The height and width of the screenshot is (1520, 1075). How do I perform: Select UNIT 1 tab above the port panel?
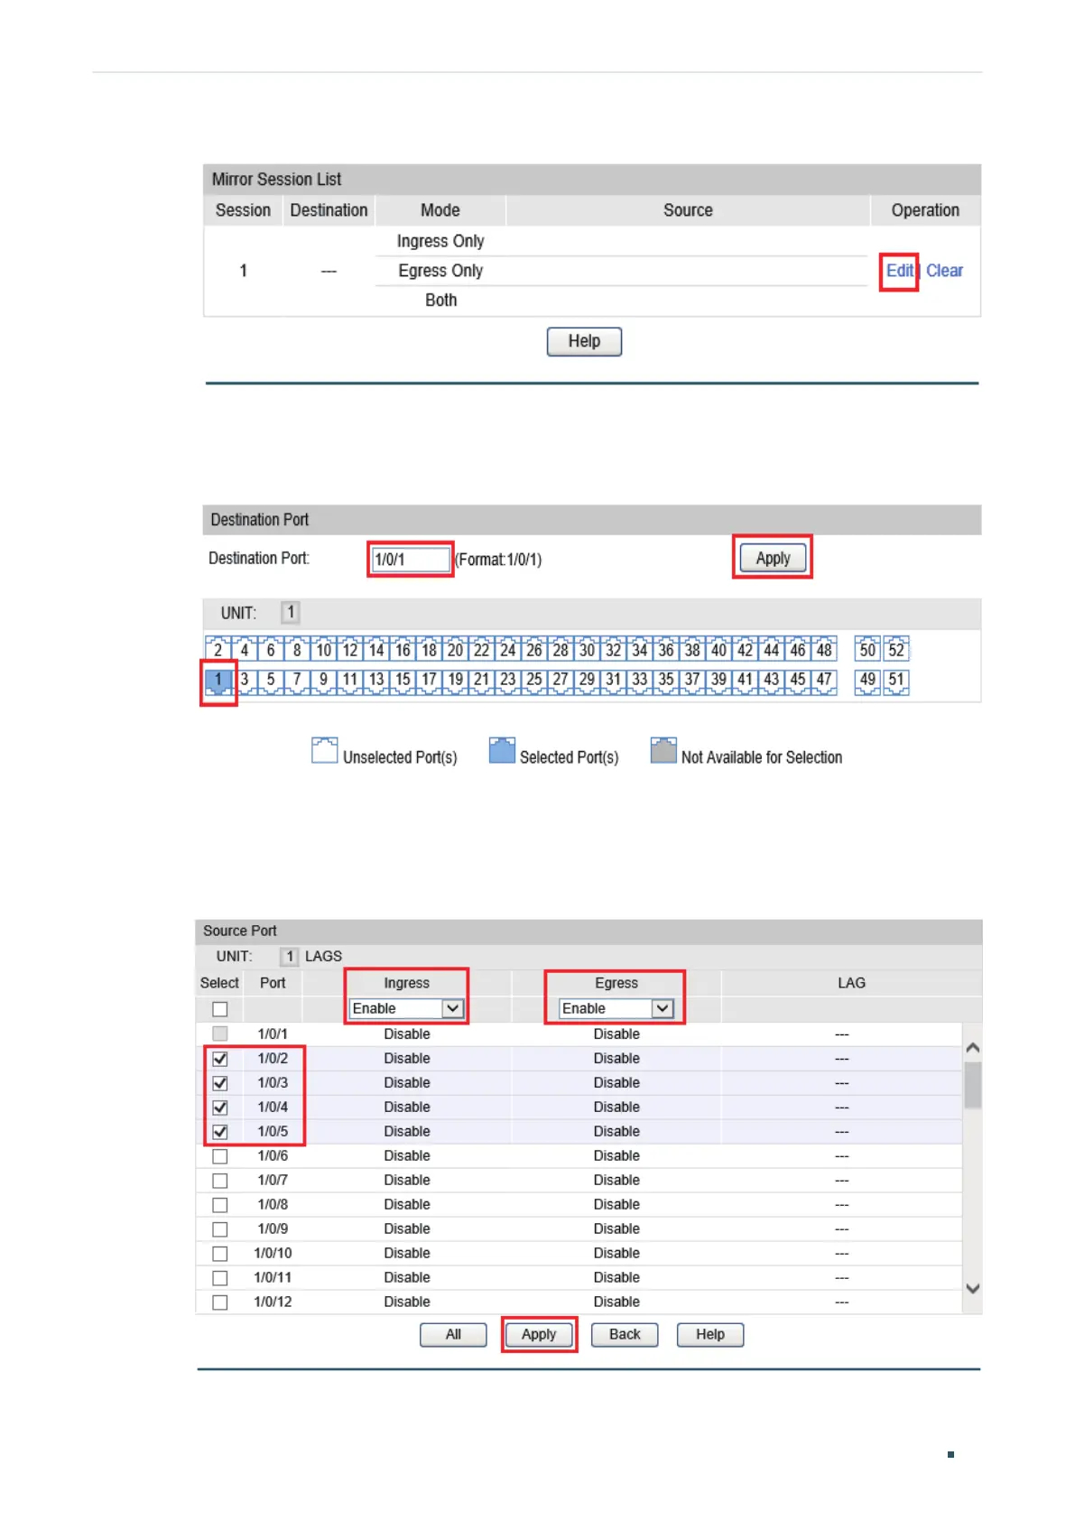point(290,613)
